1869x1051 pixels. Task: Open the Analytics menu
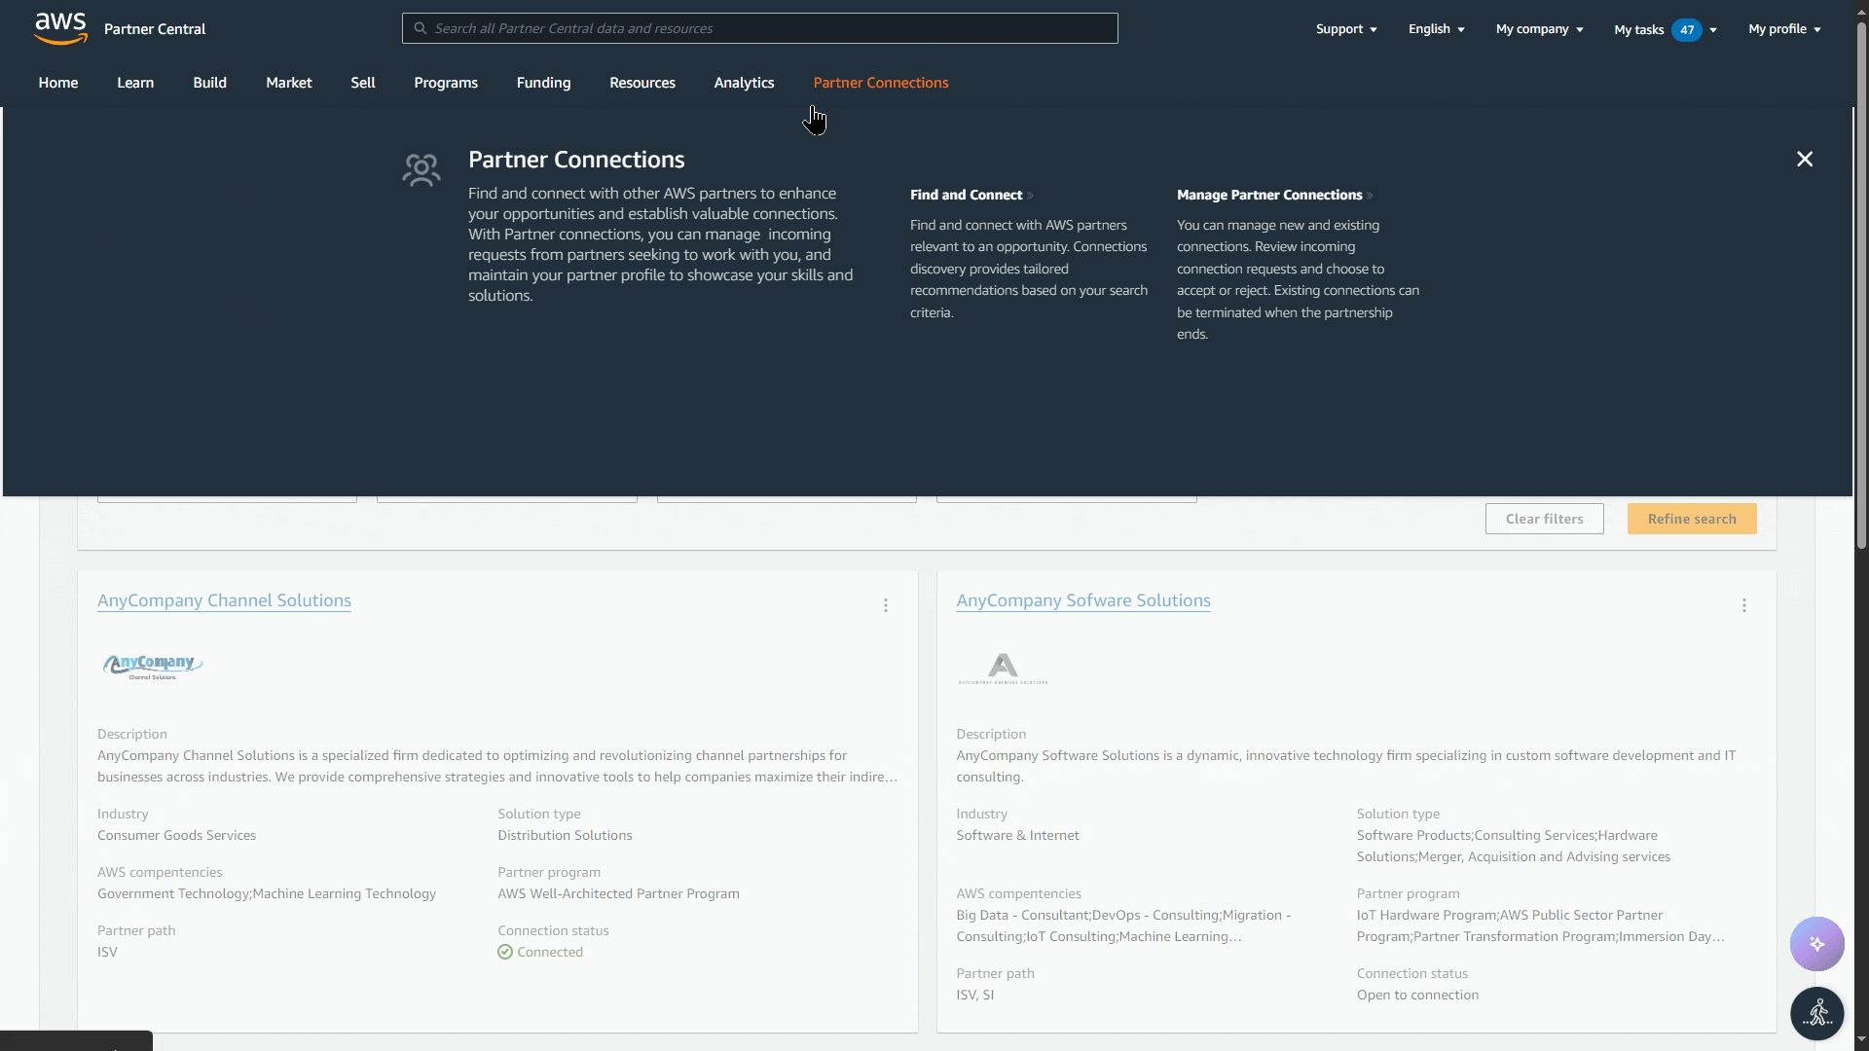[x=744, y=83]
